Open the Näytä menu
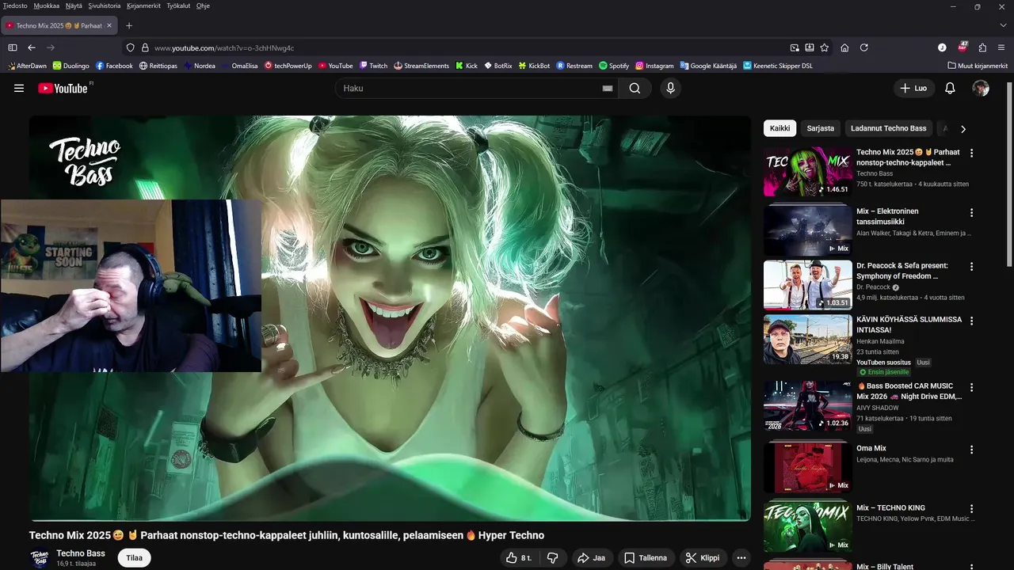The width and height of the screenshot is (1014, 570). [x=74, y=6]
